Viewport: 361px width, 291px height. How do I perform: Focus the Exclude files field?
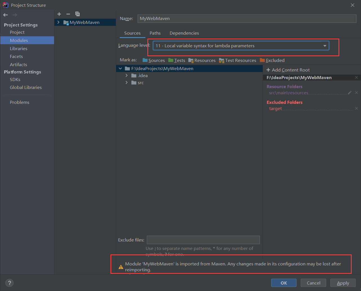(203, 240)
